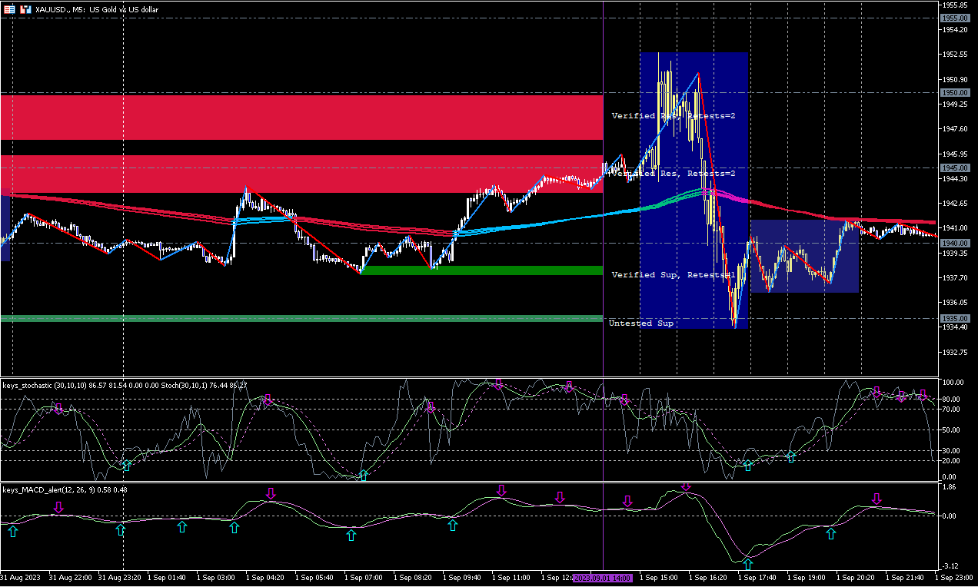978x587 pixels.
Task: Click the 1950.00 price level label
Action: 954,92
